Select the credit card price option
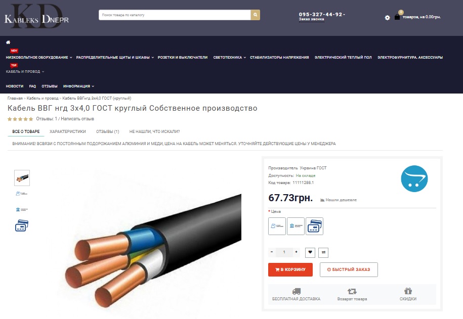463x319 pixels. tap(314, 226)
